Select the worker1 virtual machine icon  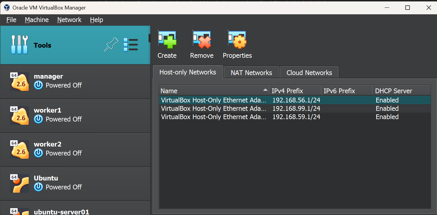coord(20,115)
